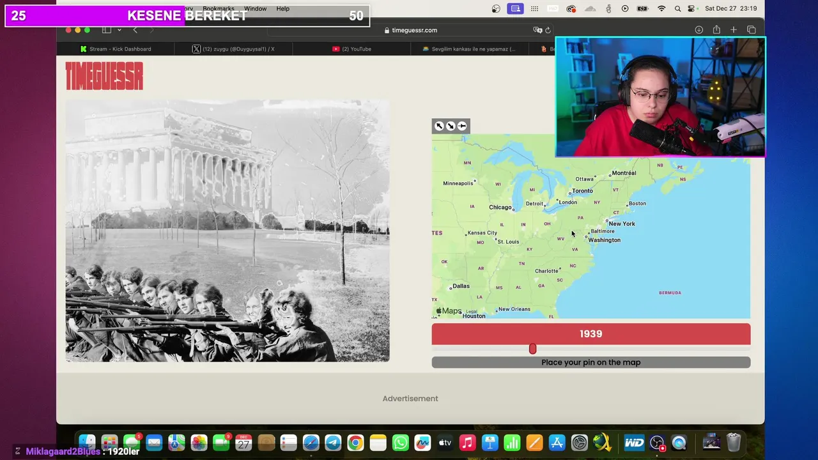Open Music from the dock
Screen dimensions: 818x460
pyautogui.click(x=467, y=442)
